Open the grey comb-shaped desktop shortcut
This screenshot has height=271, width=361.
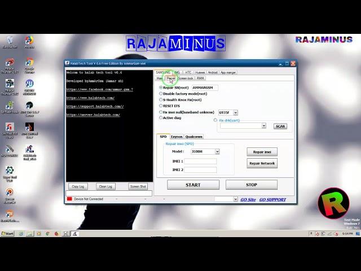tap(10, 151)
